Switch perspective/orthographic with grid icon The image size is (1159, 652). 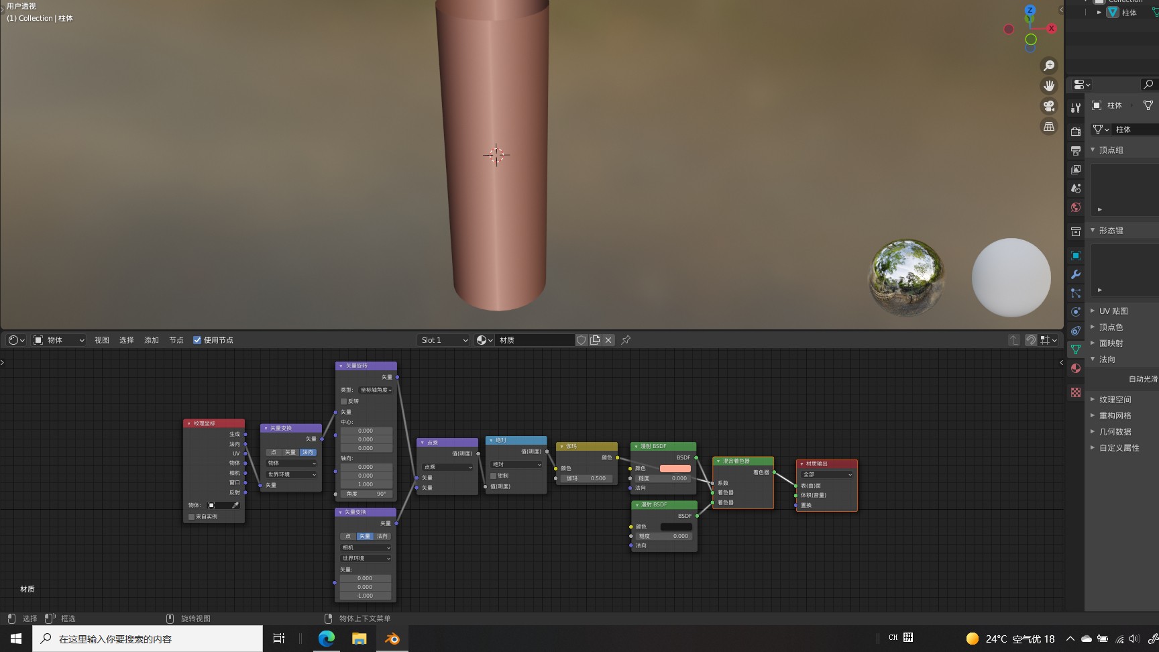click(x=1049, y=126)
